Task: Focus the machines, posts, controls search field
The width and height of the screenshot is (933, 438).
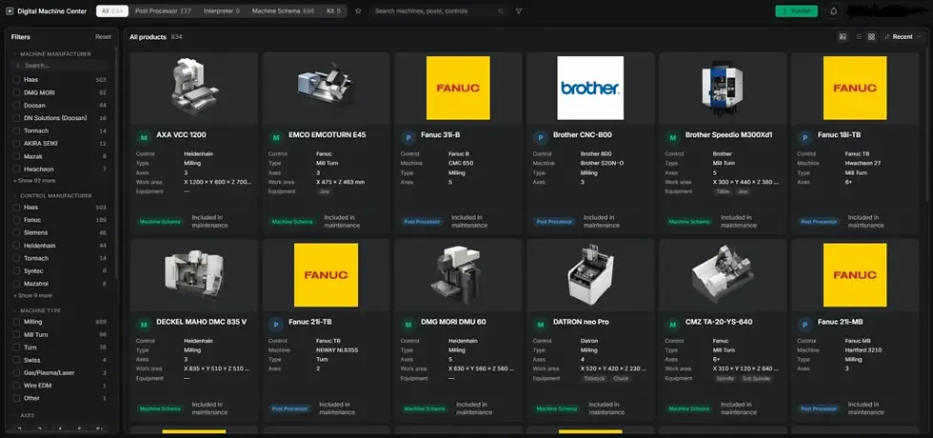Action: coord(437,10)
